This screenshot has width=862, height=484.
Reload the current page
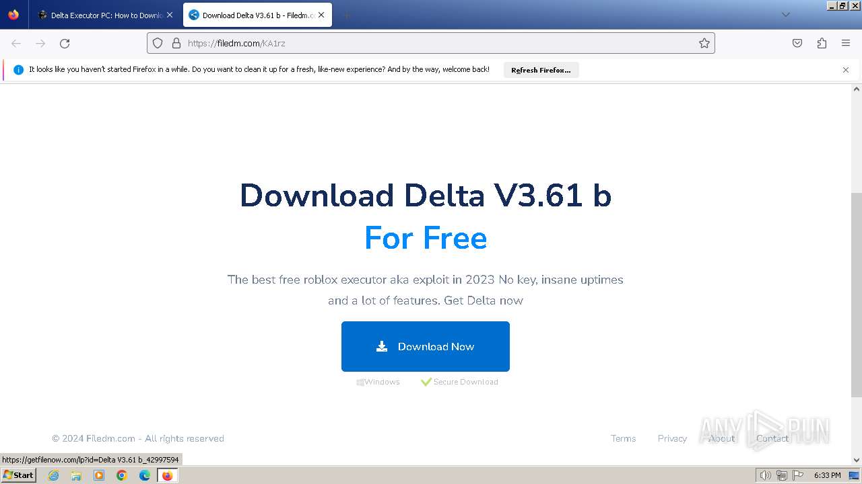point(65,43)
